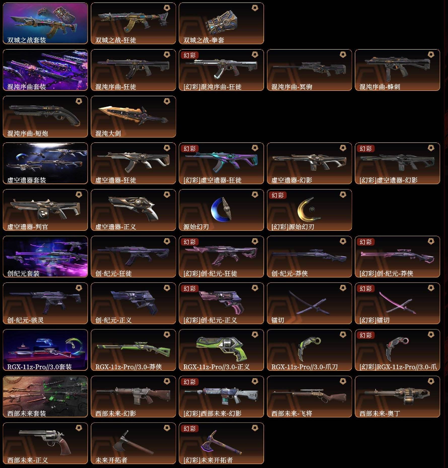This screenshot has width=448, height=468.
Task: Choose the 混沌序曲-冥驹 sniper skin
Action: [x=309, y=70]
